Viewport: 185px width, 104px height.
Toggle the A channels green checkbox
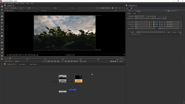coord(154,22)
